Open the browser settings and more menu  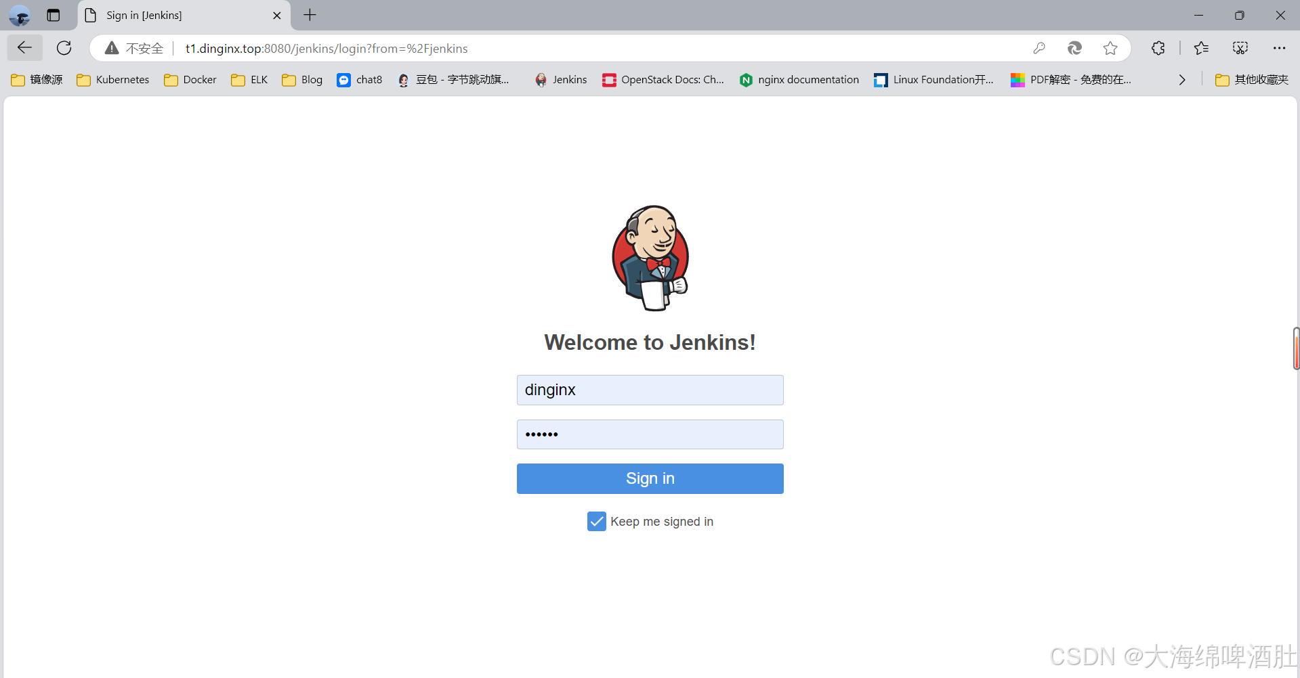pyautogui.click(x=1279, y=48)
